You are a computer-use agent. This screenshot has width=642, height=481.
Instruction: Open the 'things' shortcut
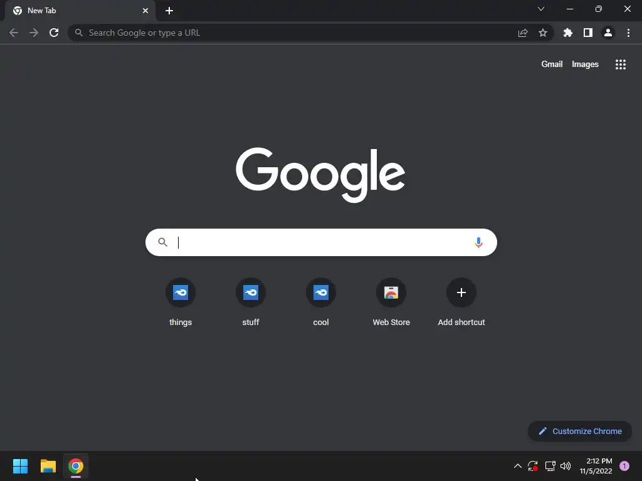181,302
